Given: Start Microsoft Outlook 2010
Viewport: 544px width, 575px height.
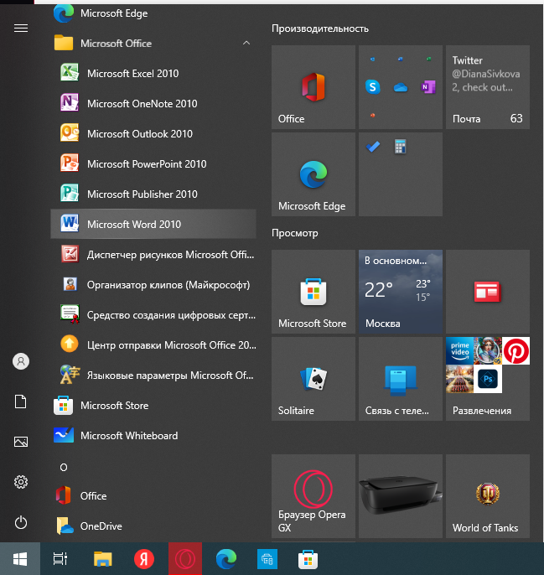Looking at the screenshot, I should click(x=153, y=133).
